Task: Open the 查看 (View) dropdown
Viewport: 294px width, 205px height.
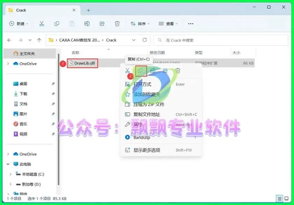Action: 168,24
